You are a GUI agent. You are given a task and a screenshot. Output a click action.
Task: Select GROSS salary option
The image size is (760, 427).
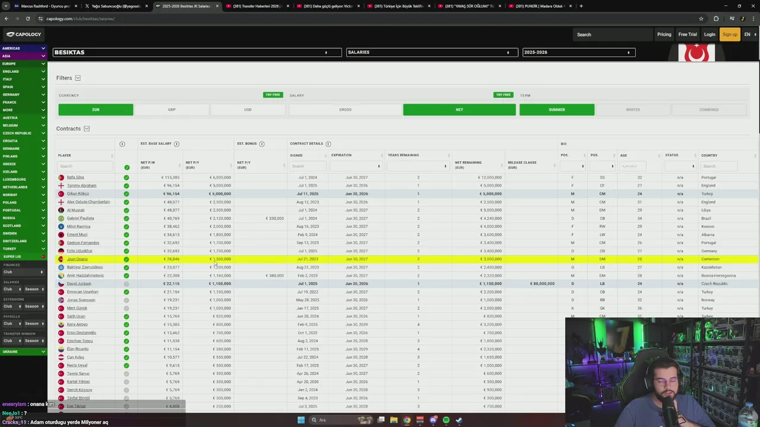[x=346, y=110]
